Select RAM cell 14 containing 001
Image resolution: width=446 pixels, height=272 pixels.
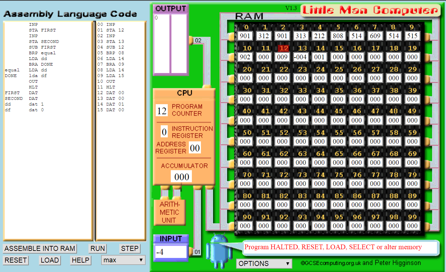(x=319, y=57)
